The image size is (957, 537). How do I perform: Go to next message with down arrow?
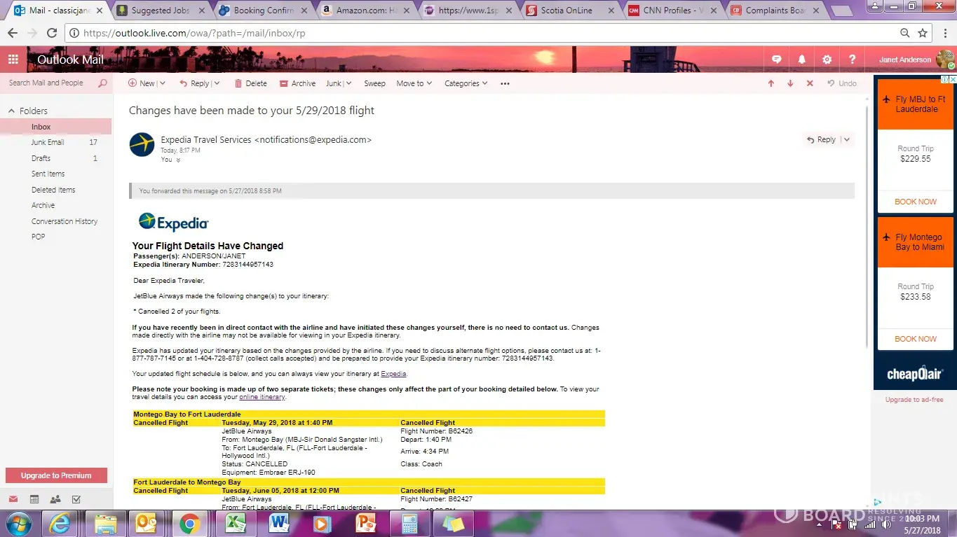tap(790, 83)
